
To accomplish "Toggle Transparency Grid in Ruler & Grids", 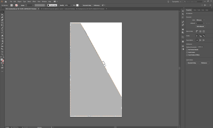I will (204, 31).
